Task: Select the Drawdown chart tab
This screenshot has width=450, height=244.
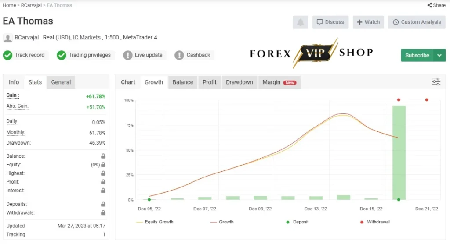Action: pyautogui.click(x=240, y=82)
